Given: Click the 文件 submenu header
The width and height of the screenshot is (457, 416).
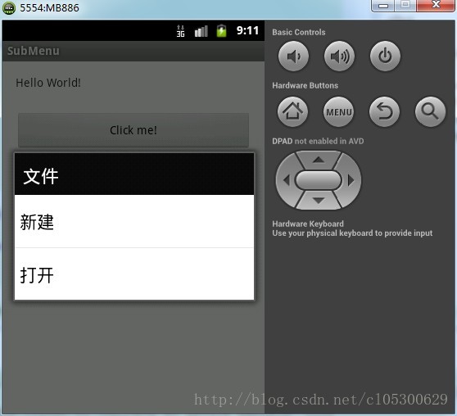Looking at the screenshot, I should click(134, 174).
